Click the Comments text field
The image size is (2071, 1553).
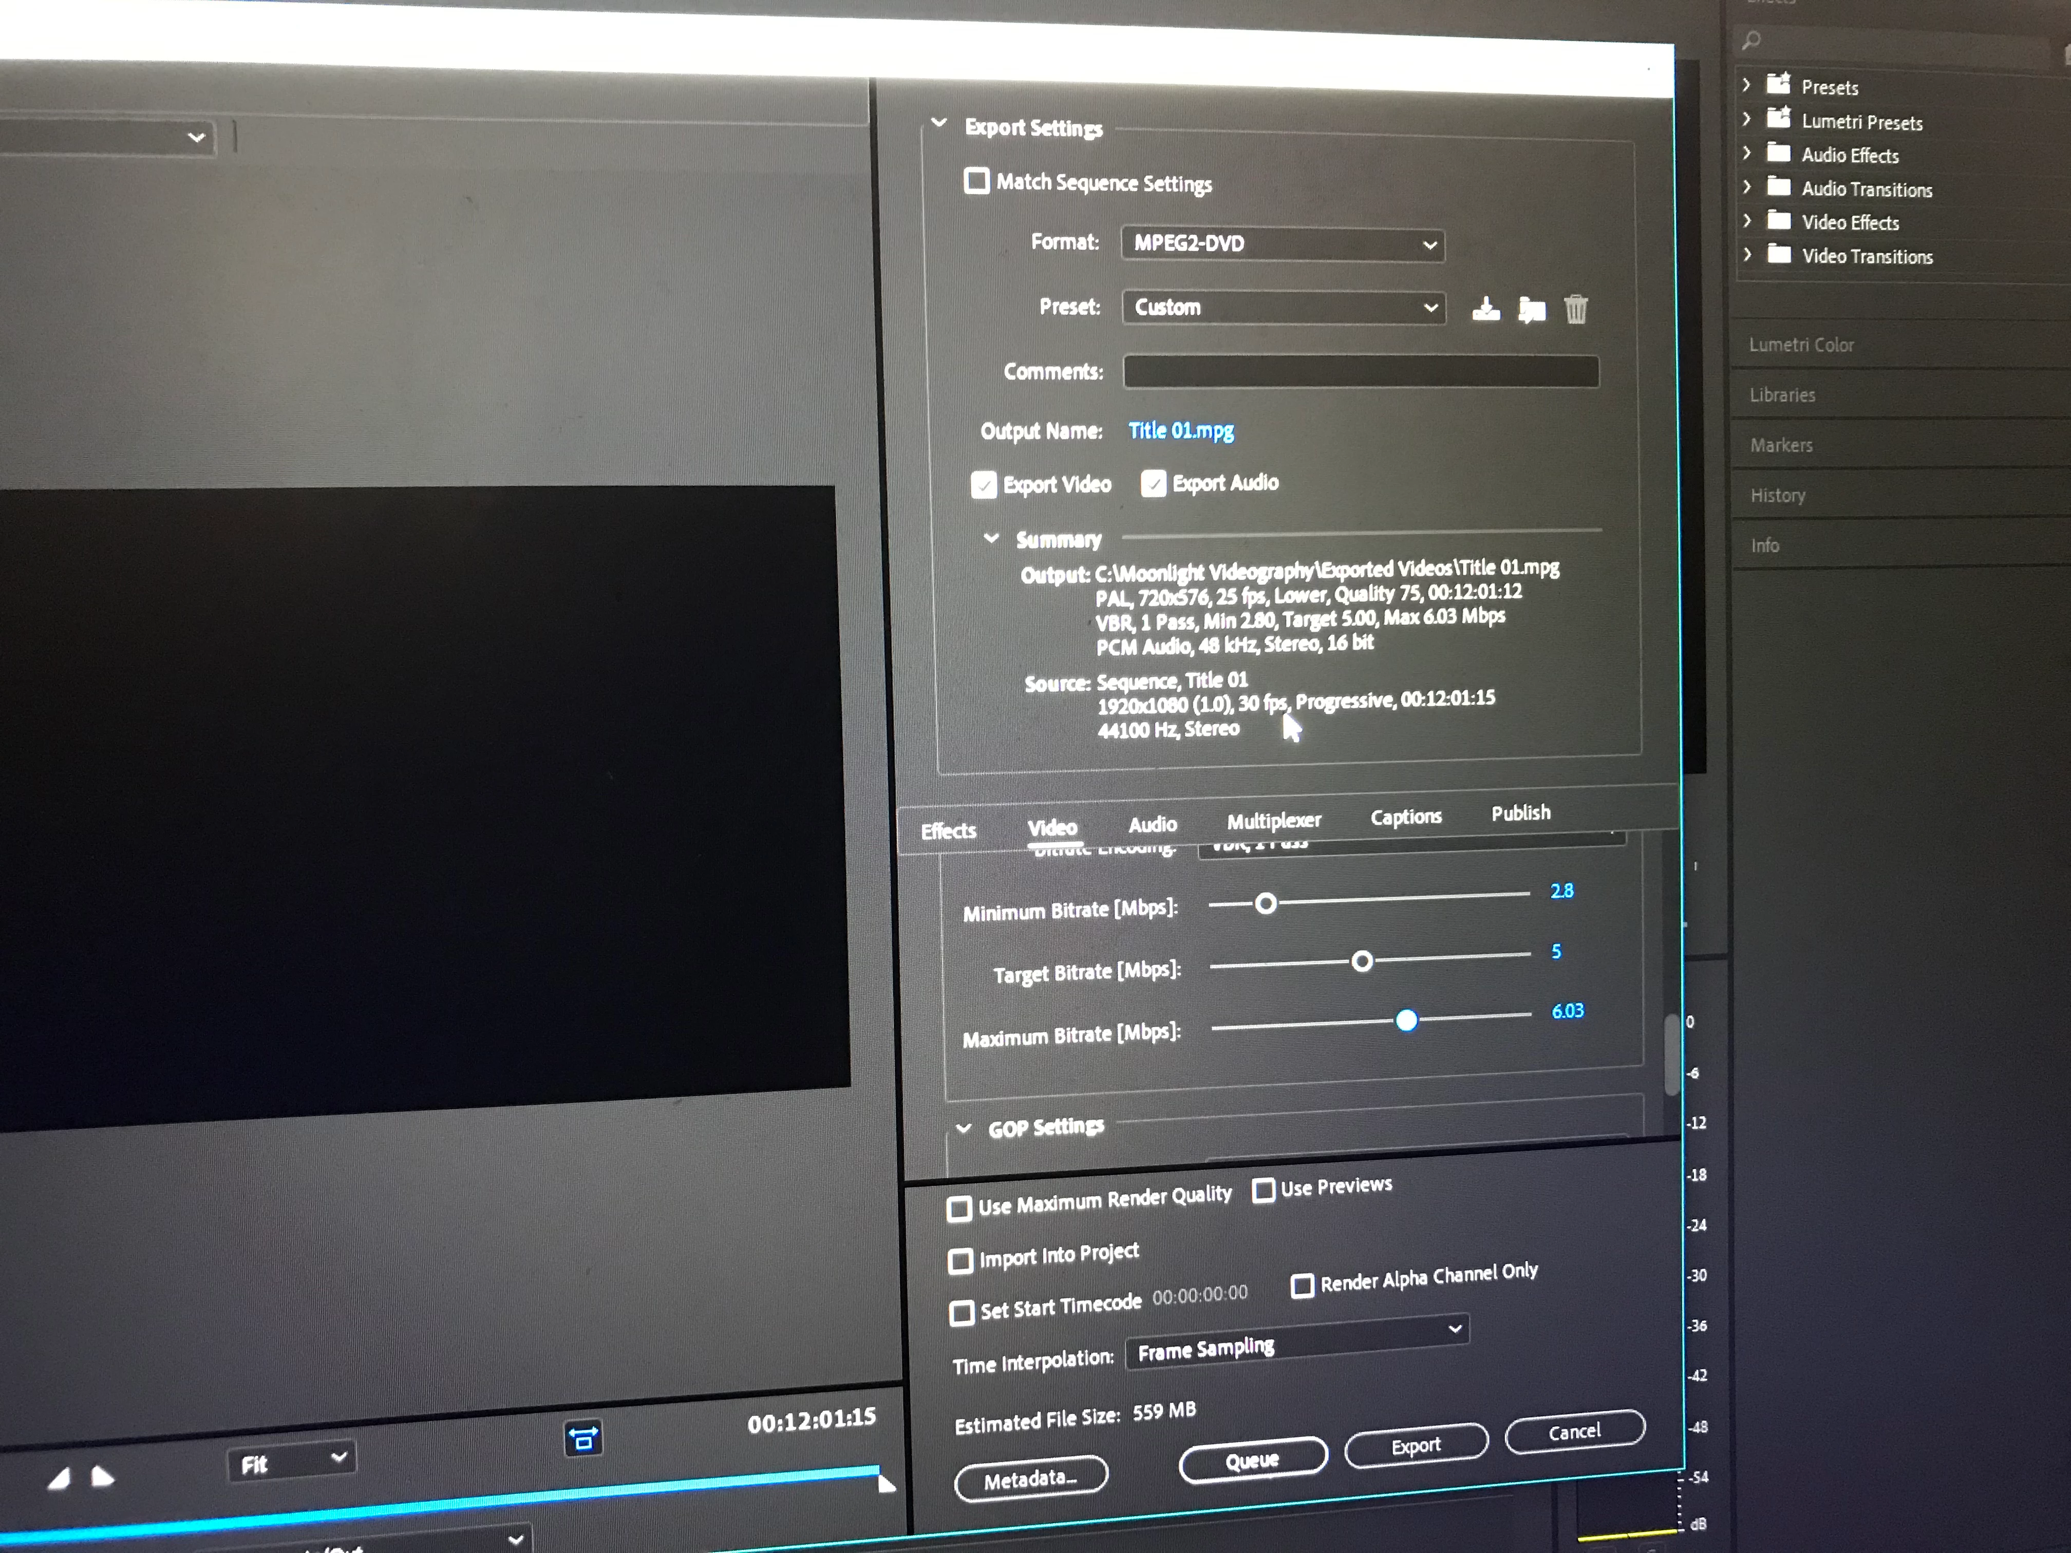pos(1361,372)
